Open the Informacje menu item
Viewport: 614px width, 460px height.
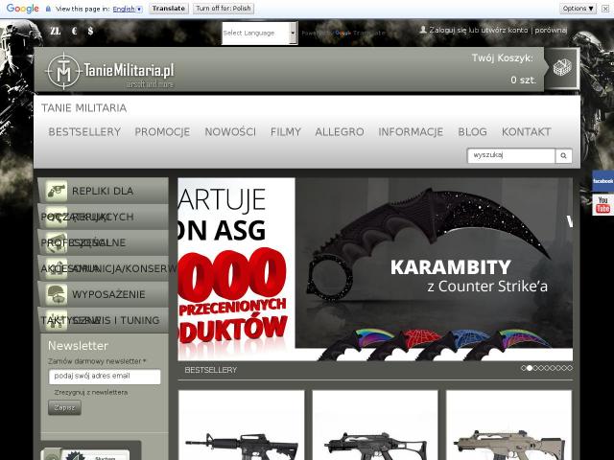click(x=411, y=132)
